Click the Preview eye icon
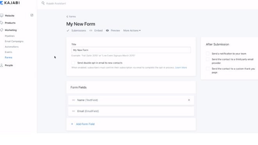 107,30
